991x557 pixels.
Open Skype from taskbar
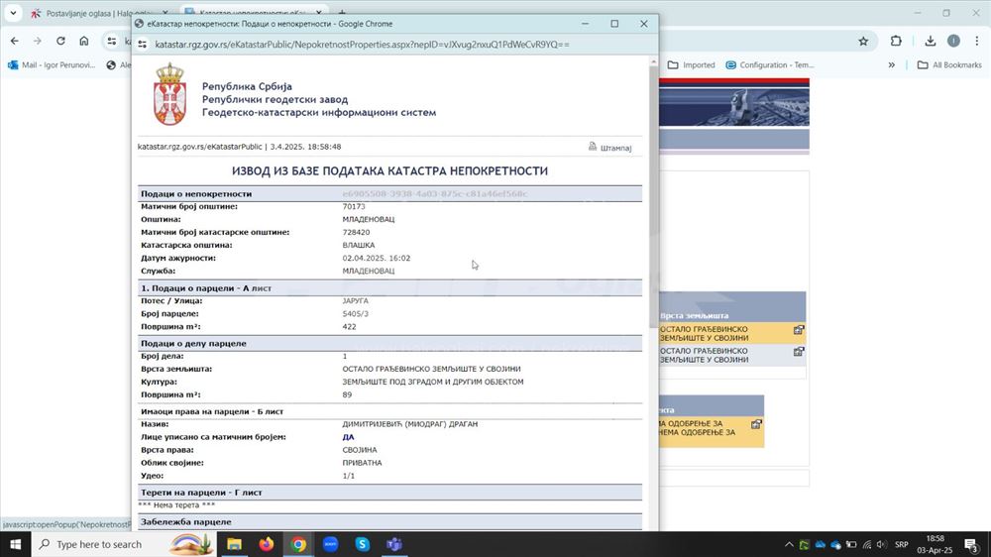[x=363, y=544]
